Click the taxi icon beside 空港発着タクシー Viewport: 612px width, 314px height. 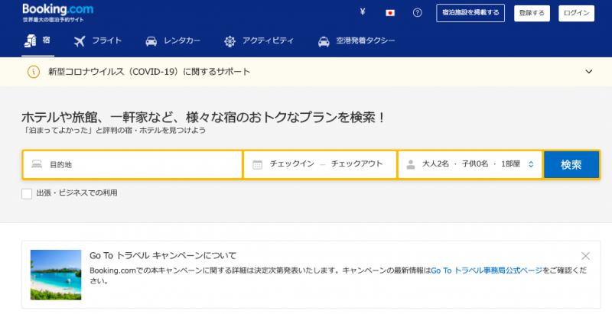coord(324,41)
